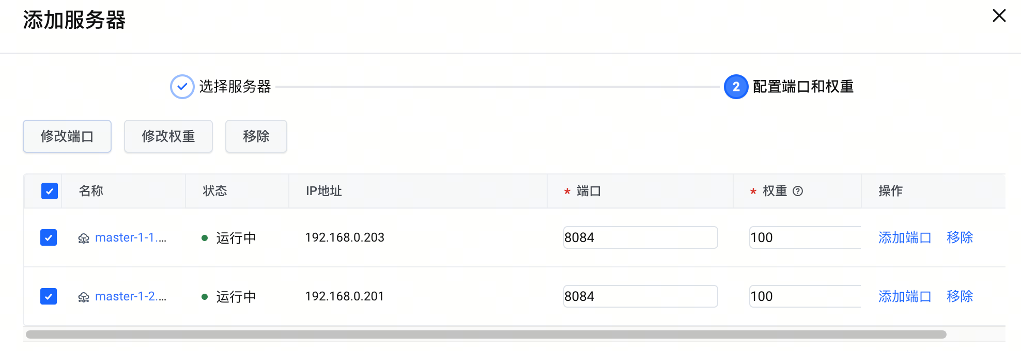
Task: Uncheck the master-1-1 row checkbox
Action: point(49,237)
